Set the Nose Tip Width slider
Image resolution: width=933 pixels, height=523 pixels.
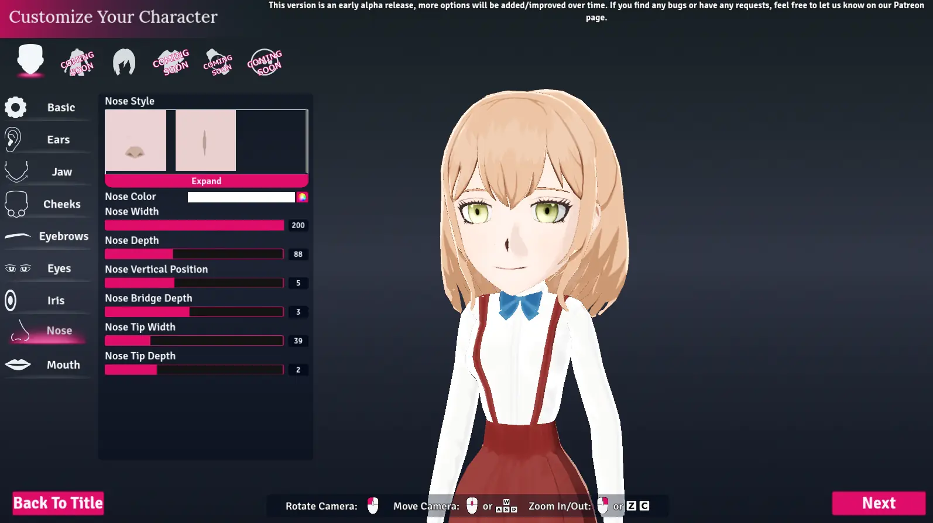pyautogui.click(x=194, y=341)
